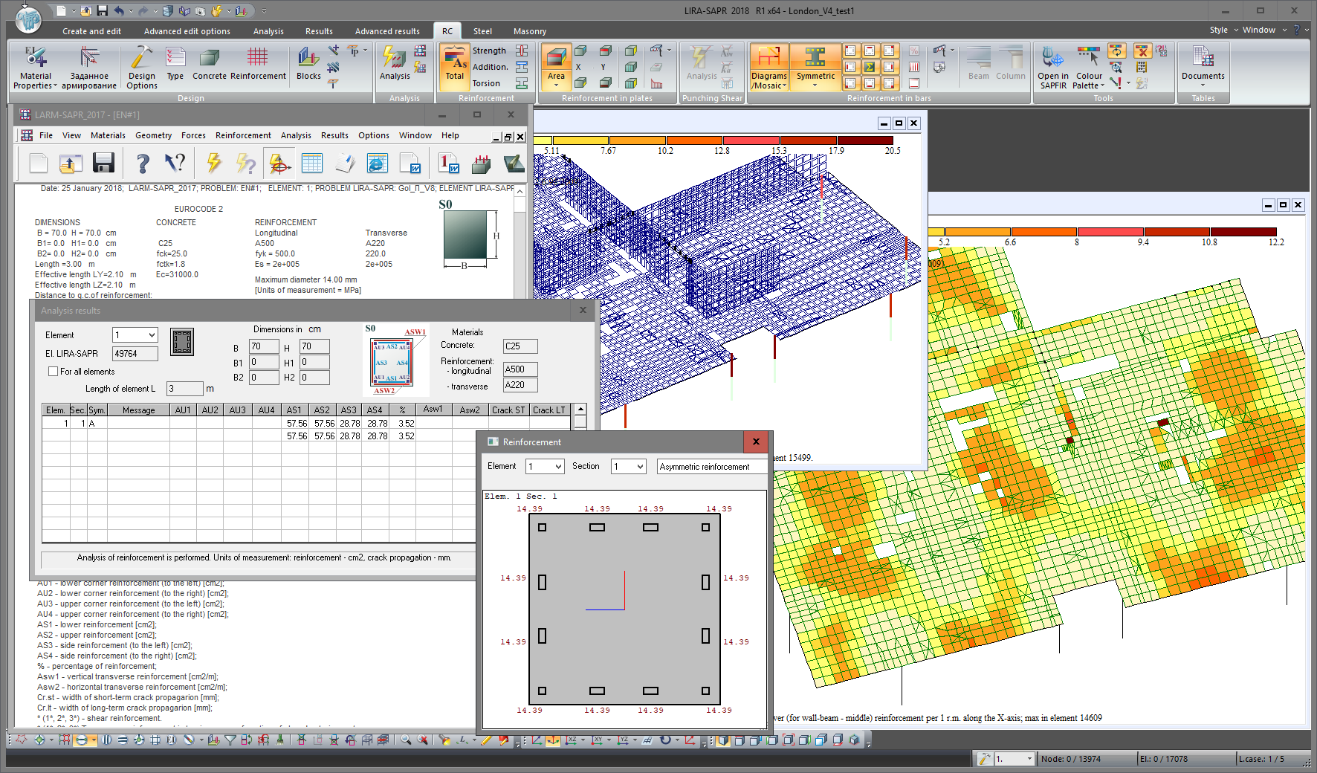Click the Length of element L field
The image size is (1317, 773).
184,389
